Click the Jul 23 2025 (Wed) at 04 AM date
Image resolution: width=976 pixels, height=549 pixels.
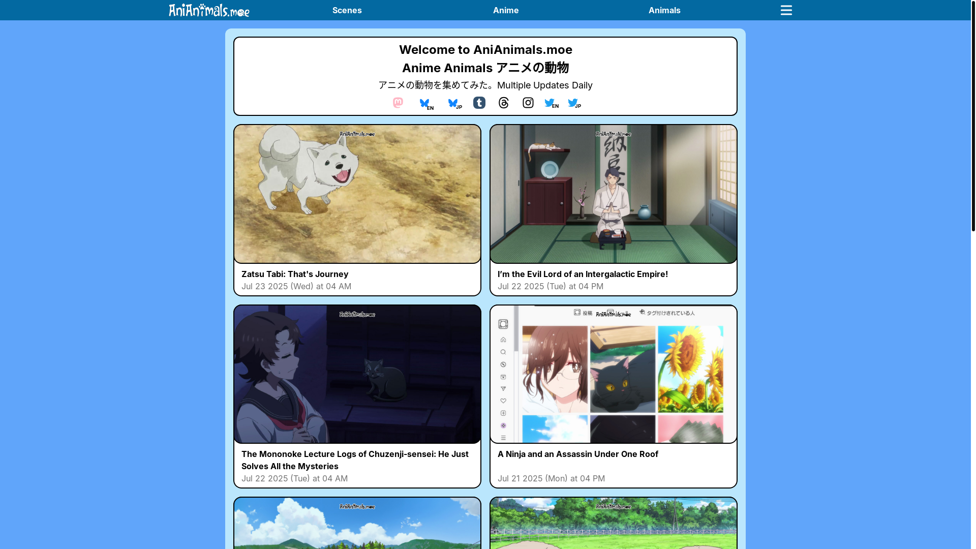point(296,286)
